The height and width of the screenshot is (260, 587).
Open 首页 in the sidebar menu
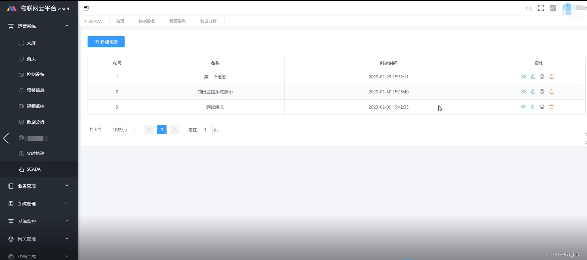pyautogui.click(x=39, y=59)
